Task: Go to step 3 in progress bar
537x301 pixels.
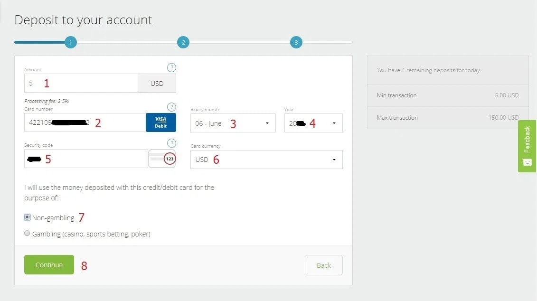Action: 296,42
